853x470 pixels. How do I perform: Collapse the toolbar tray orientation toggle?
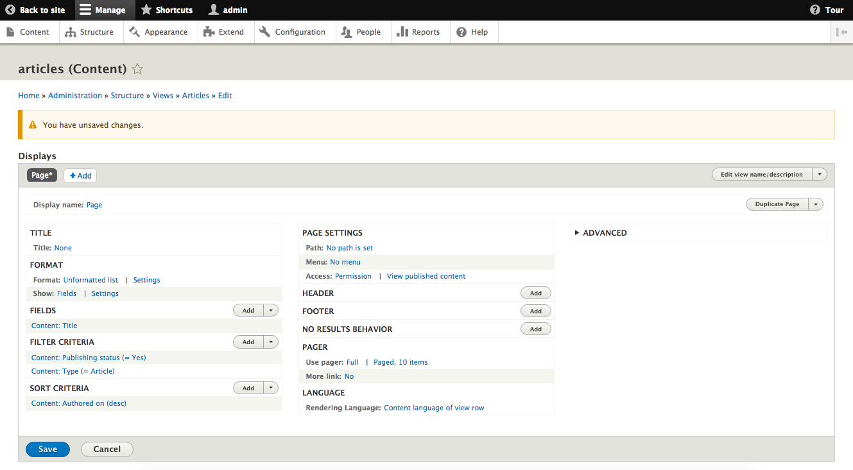pyautogui.click(x=842, y=32)
